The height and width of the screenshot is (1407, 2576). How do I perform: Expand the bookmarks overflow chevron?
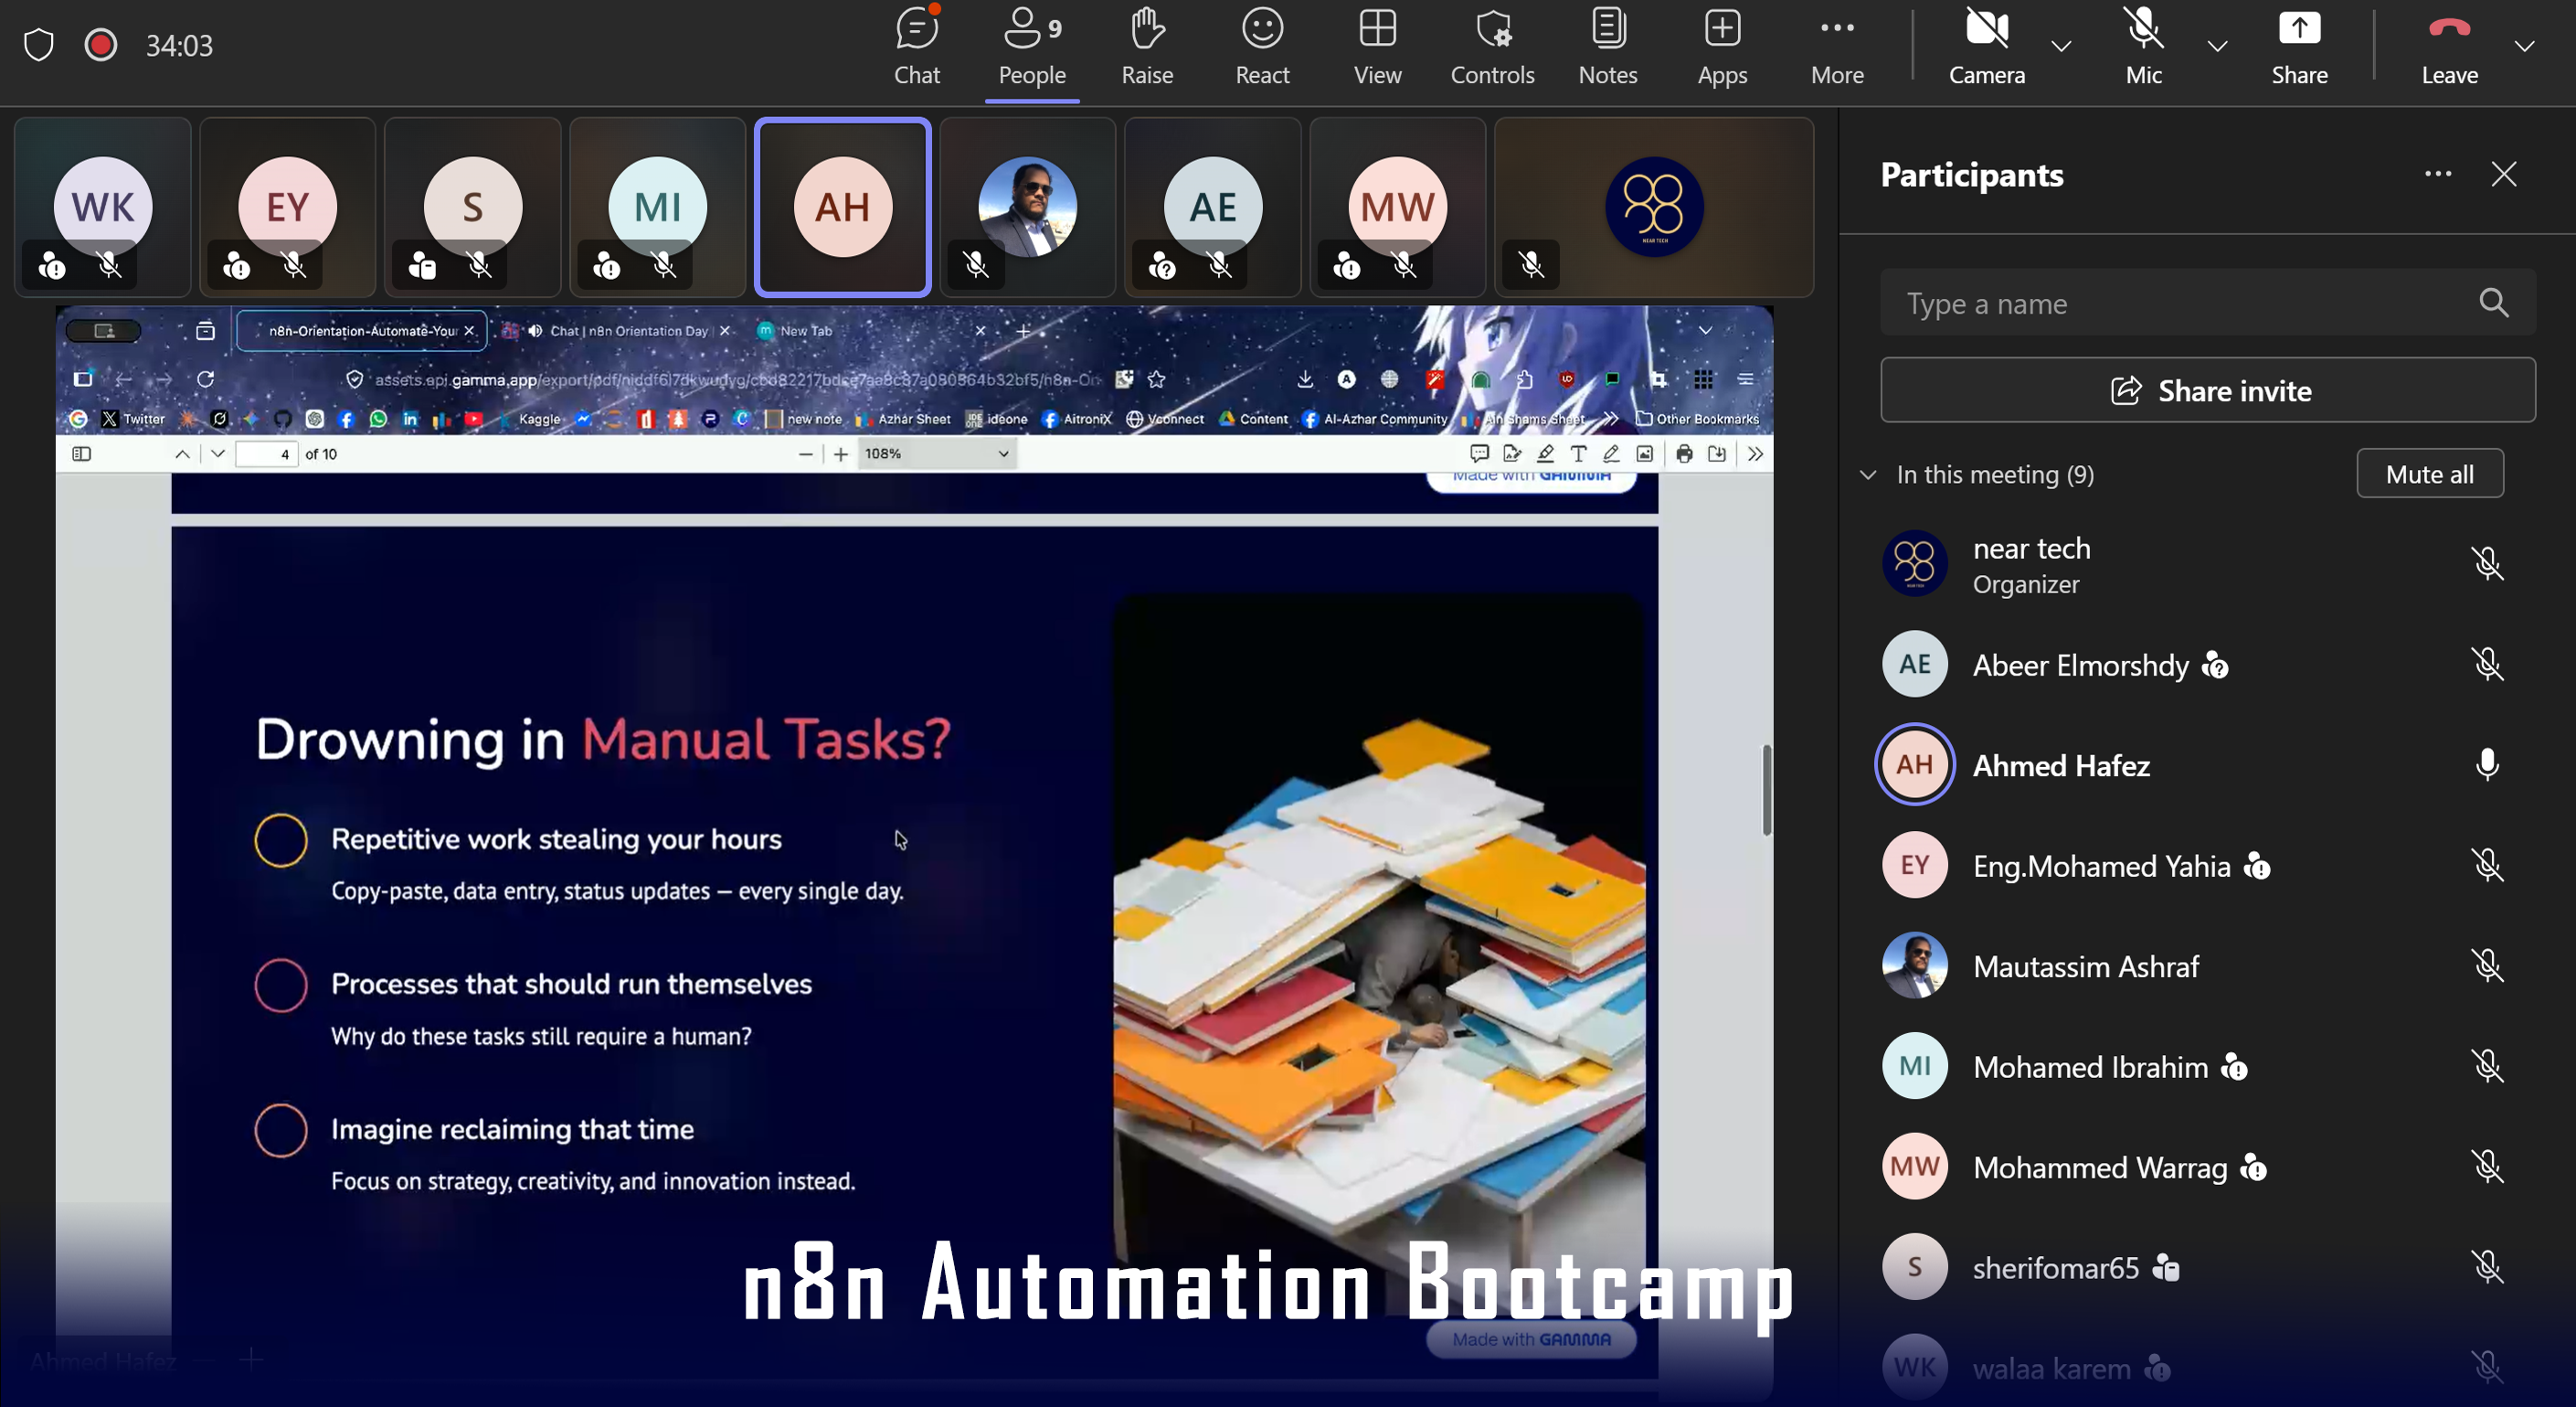point(1610,420)
